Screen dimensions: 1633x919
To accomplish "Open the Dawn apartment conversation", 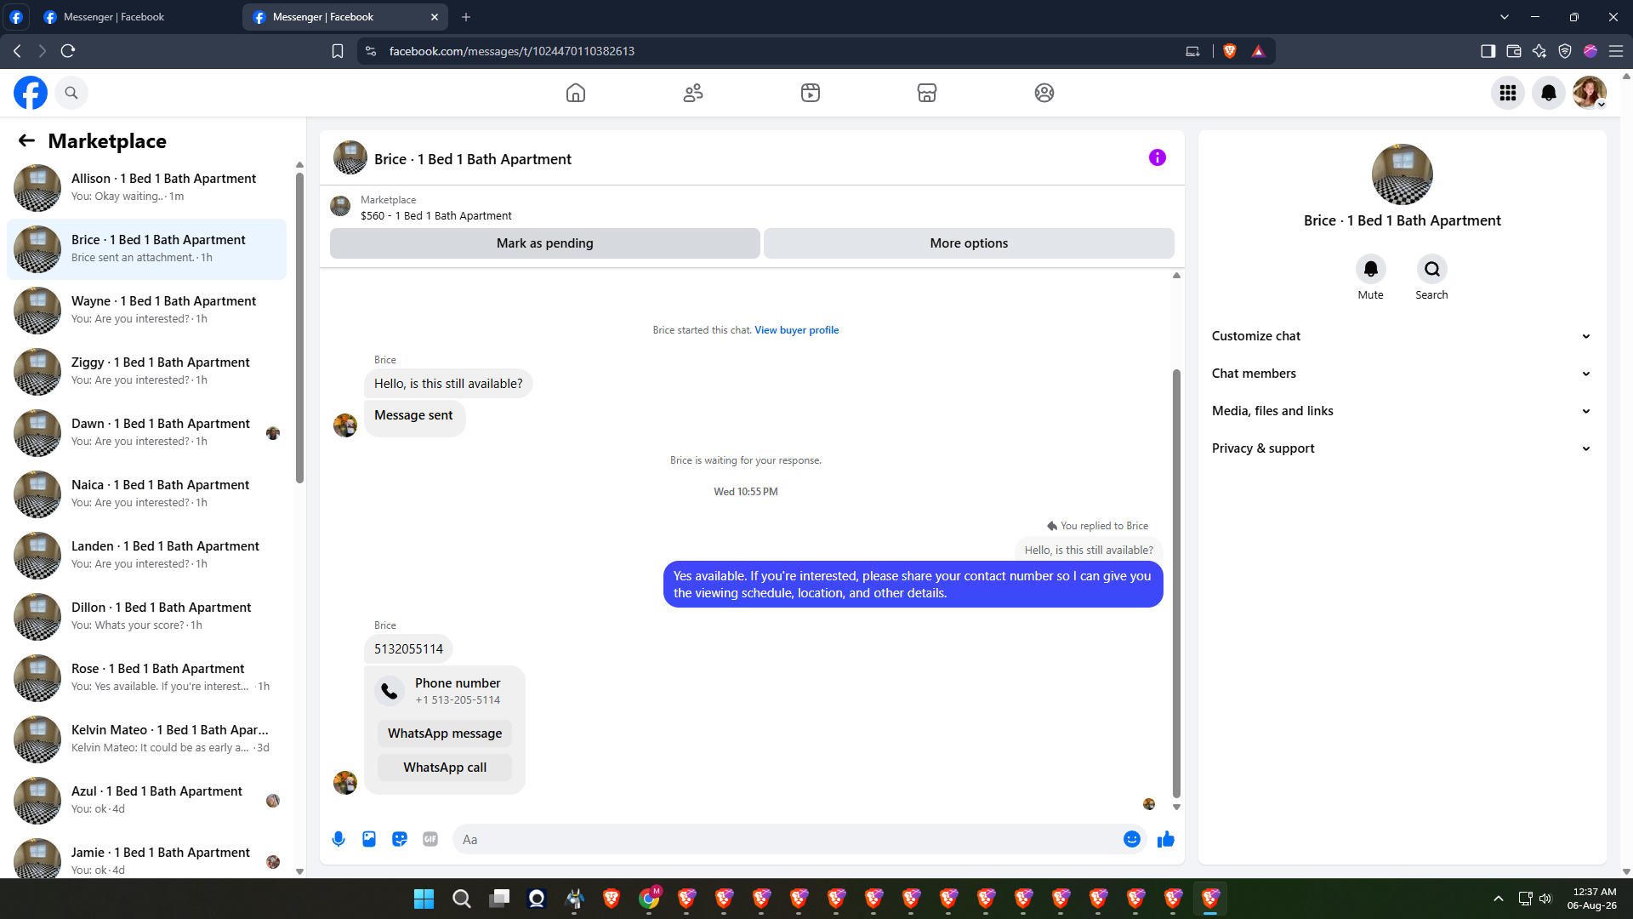I will click(146, 432).
